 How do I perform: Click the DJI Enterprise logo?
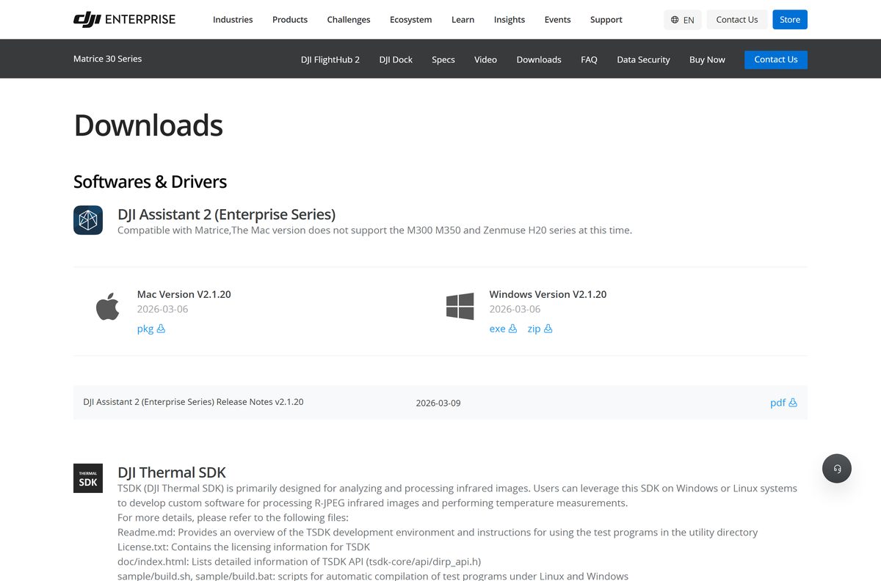[x=124, y=20]
